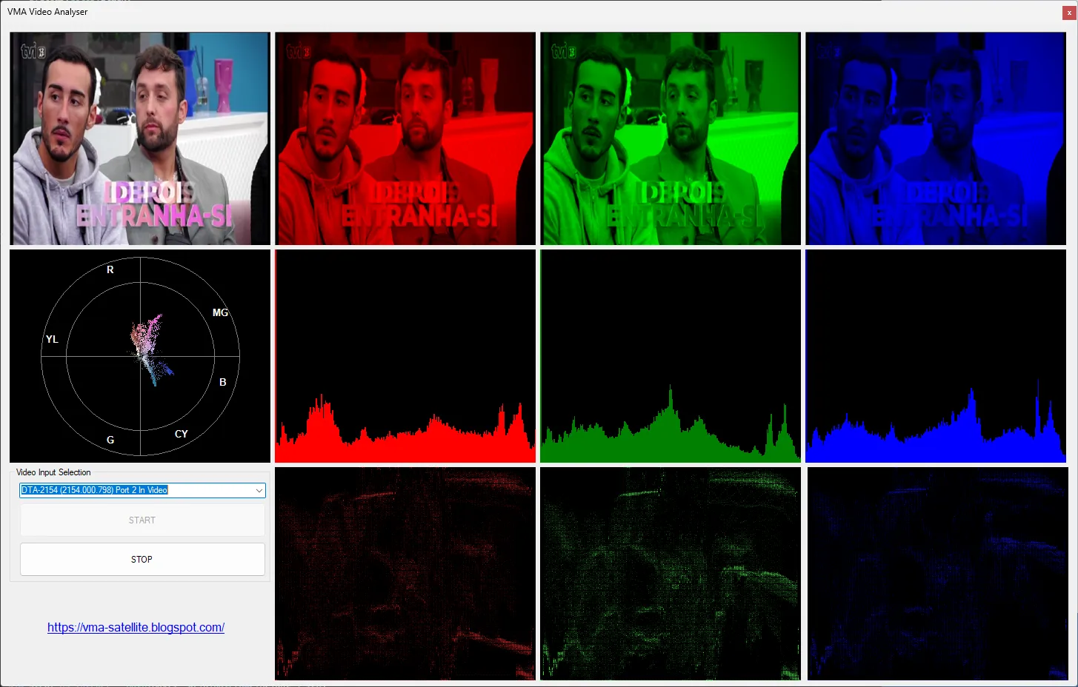The width and height of the screenshot is (1078, 687).
Task: Click the R marker on the vectorscope
Action: 110,270
